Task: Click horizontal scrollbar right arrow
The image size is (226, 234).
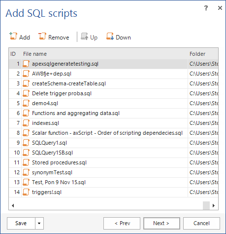Action: tap(214, 205)
